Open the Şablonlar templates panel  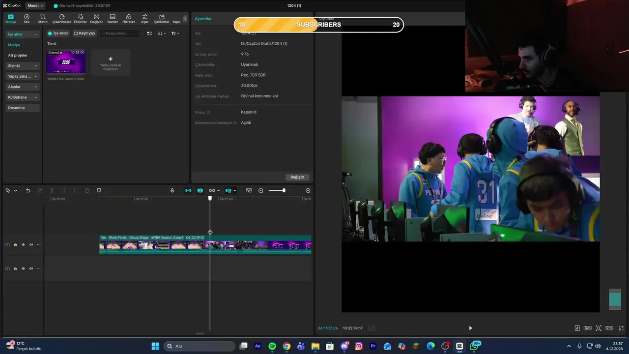(x=162, y=19)
